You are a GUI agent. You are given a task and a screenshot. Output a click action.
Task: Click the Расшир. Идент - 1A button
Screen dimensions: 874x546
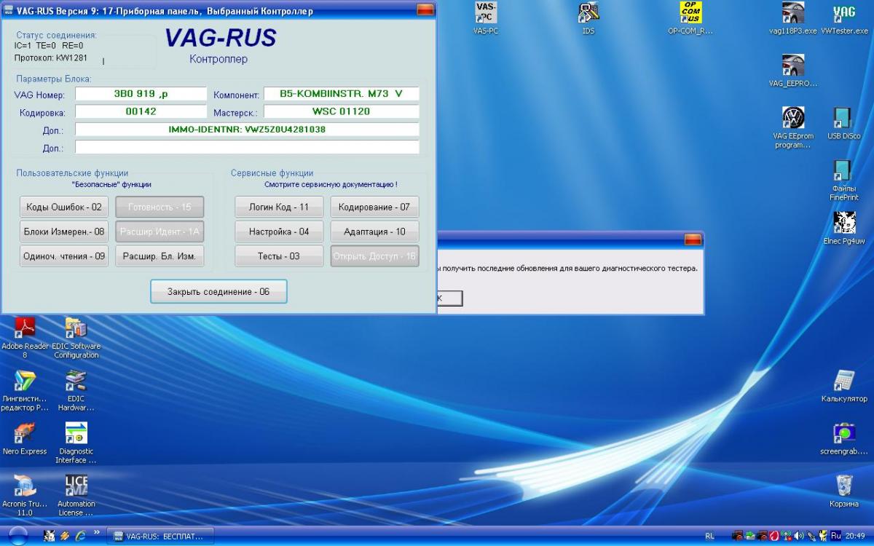coord(160,232)
